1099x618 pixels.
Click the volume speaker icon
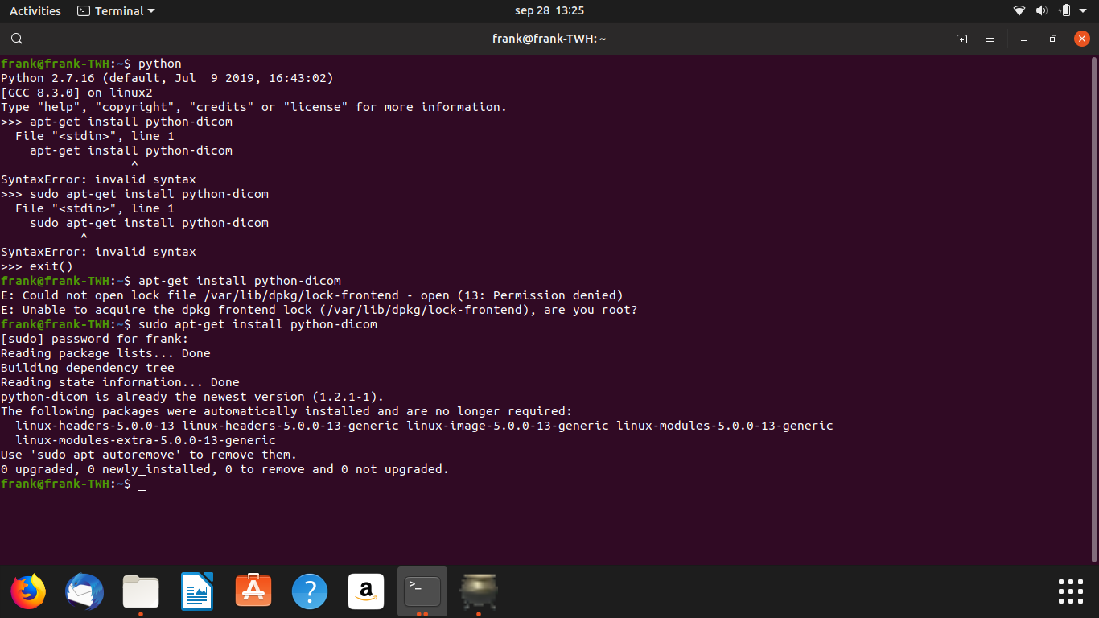click(1042, 11)
